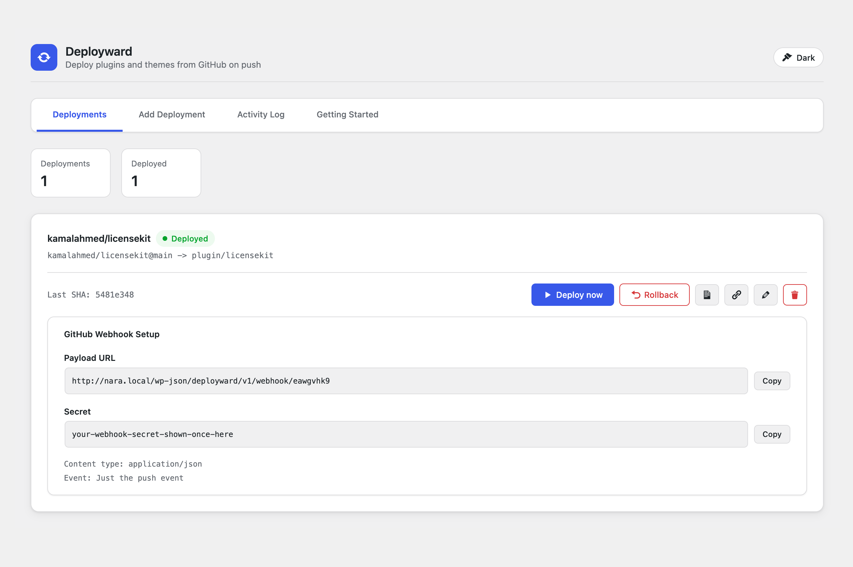
Task: Click 'GitHub Webhook Setup' heading
Action: tap(112, 334)
